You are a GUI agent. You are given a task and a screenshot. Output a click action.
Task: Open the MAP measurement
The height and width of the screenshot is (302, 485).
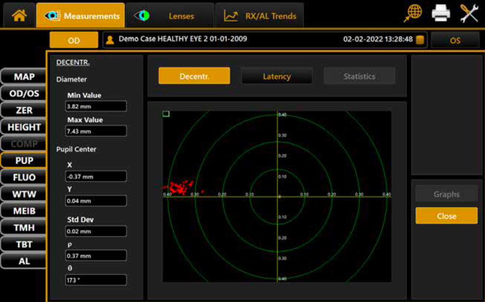click(x=24, y=76)
